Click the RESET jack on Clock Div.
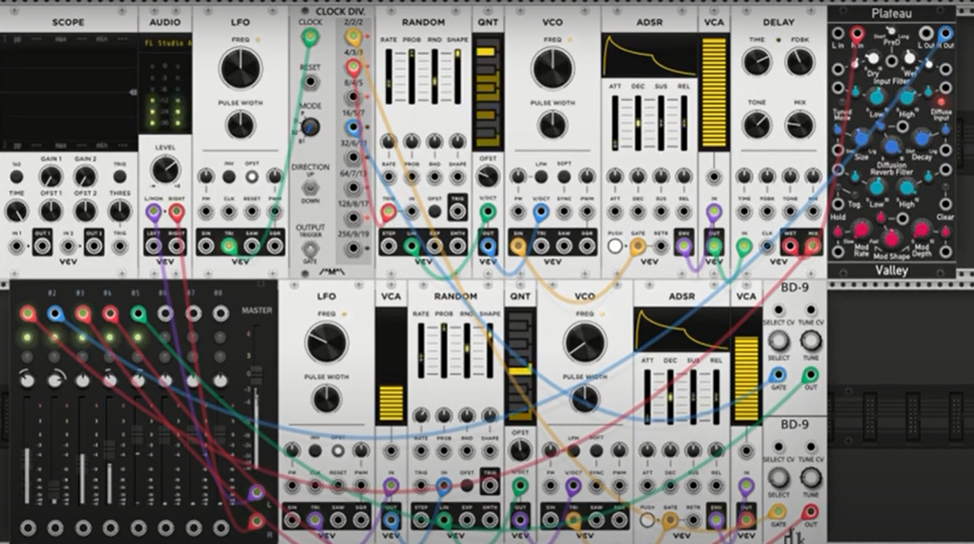The height and width of the screenshot is (544, 974). tap(310, 82)
